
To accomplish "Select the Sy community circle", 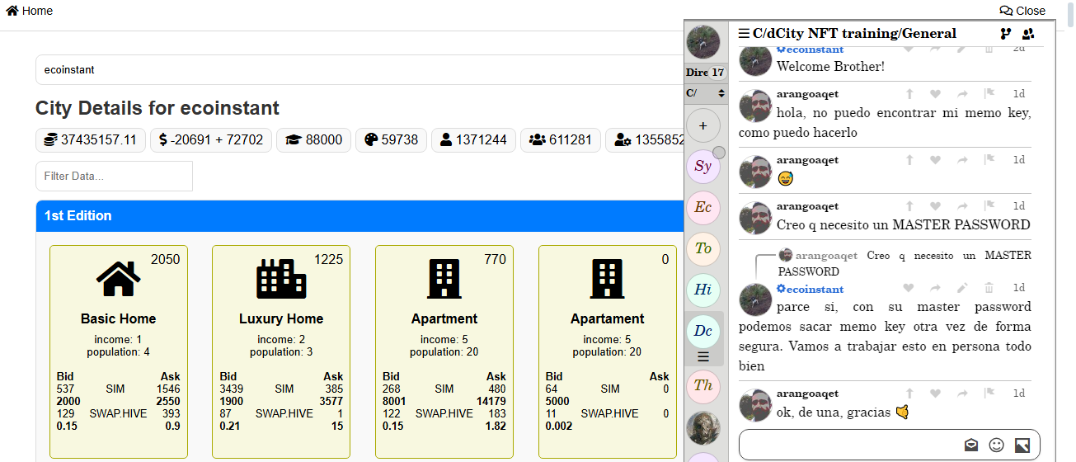I will (x=702, y=166).
